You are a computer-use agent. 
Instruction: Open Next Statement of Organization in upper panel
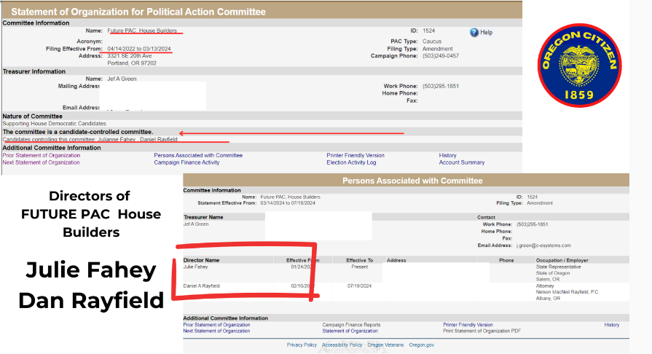(41, 162)
